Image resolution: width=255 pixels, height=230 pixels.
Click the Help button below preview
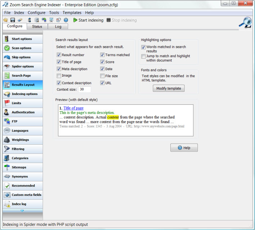coord(184,148)
